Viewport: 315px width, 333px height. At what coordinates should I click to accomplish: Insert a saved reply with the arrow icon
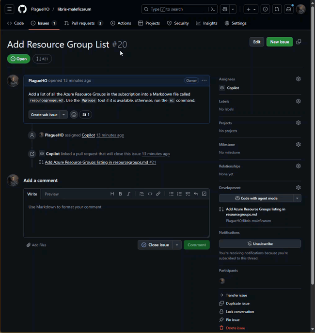(x=196, y=194)
